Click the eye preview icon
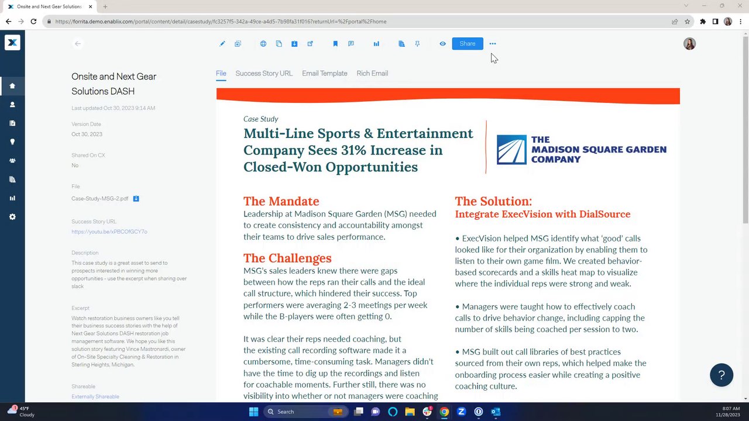This screenshot has height=421, width=749. [442, 44]
